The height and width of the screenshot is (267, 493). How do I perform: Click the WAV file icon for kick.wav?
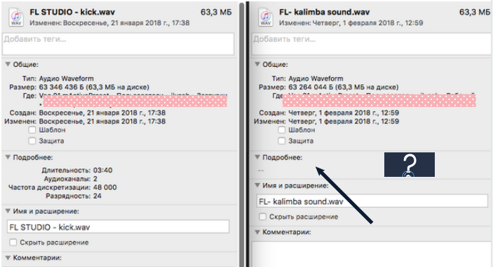(x=16, y=17)
